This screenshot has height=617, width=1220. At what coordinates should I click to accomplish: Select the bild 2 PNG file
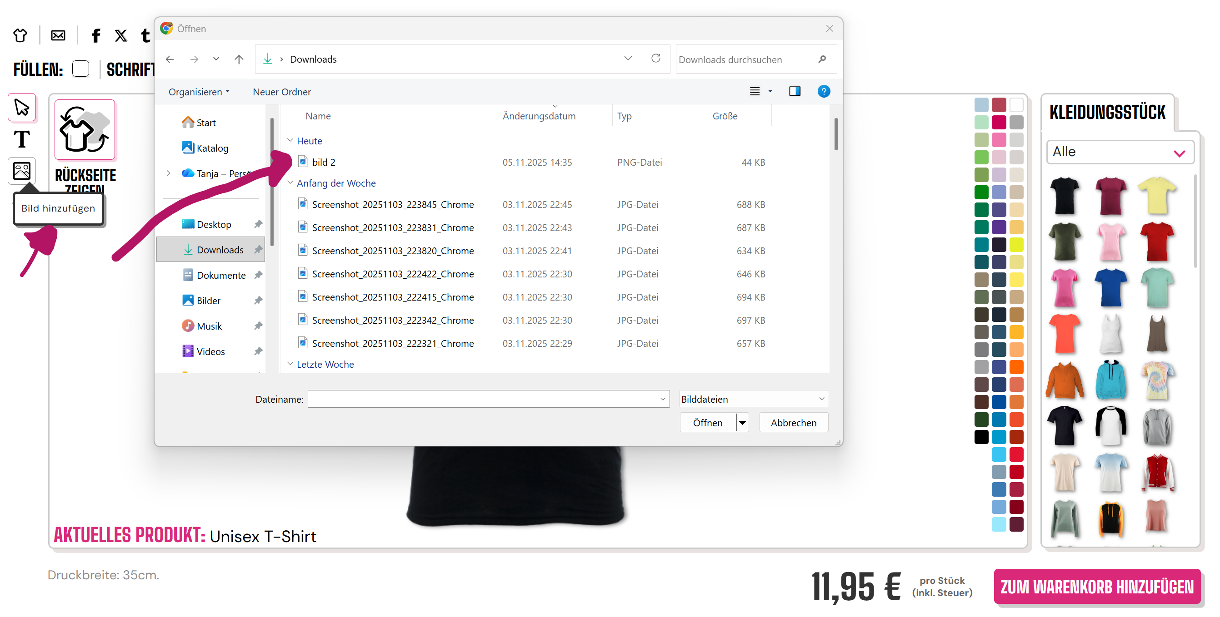point(324,162)
